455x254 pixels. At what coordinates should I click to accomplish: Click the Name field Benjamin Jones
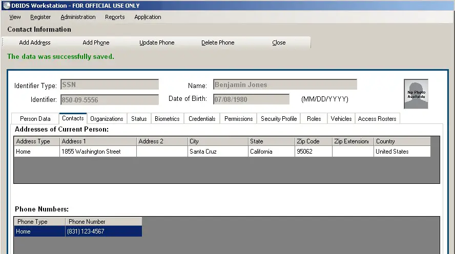(x=285, y=84)
